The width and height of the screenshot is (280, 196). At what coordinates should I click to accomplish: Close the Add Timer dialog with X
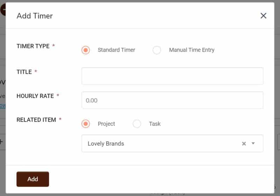264,16
